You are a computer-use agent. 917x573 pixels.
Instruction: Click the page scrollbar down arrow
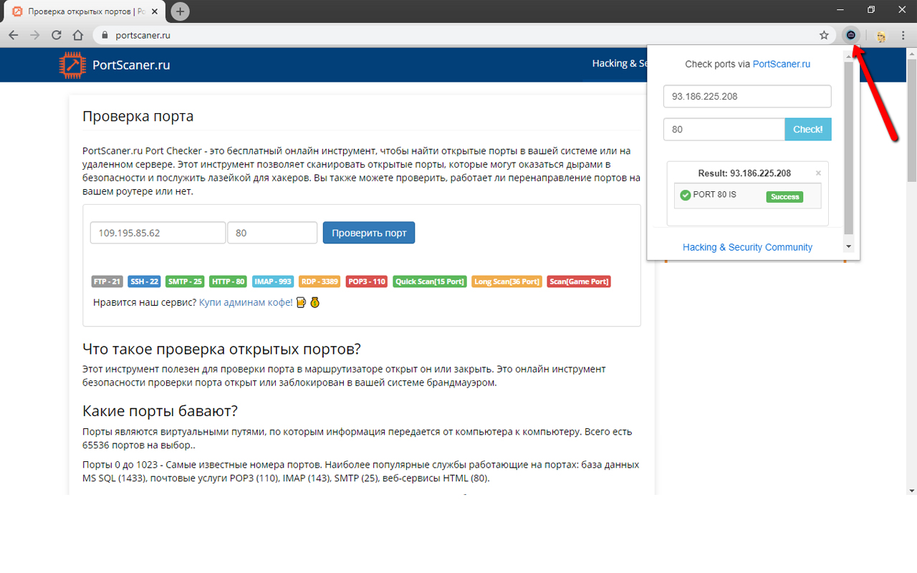tap(911, 491)
